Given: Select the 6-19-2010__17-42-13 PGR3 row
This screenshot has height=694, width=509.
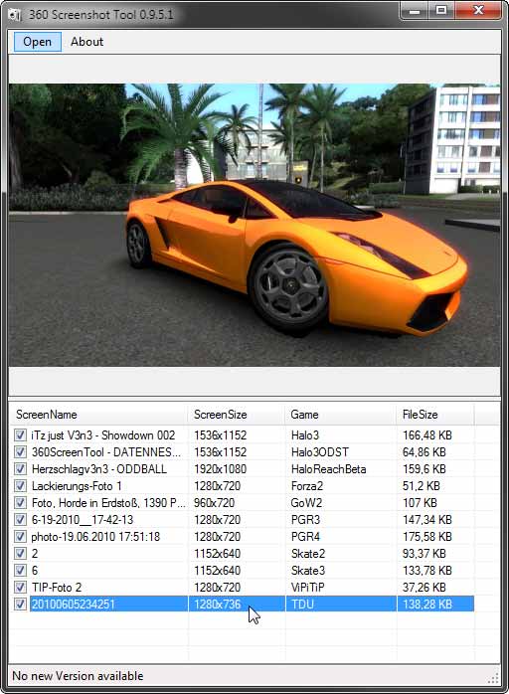Looking at the screenshot, I should point(243,520).
